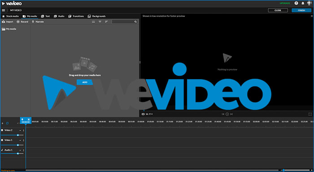
Task: Click the panel divider collapse handle
Action: [140, 62]
